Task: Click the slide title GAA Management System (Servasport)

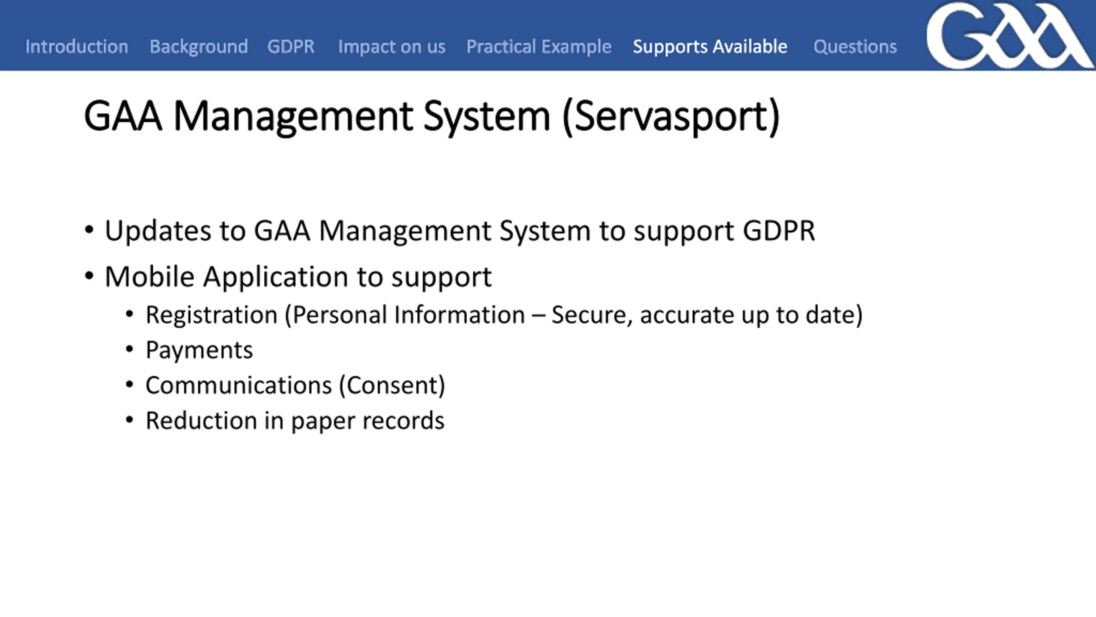Action: coord(432,117)
